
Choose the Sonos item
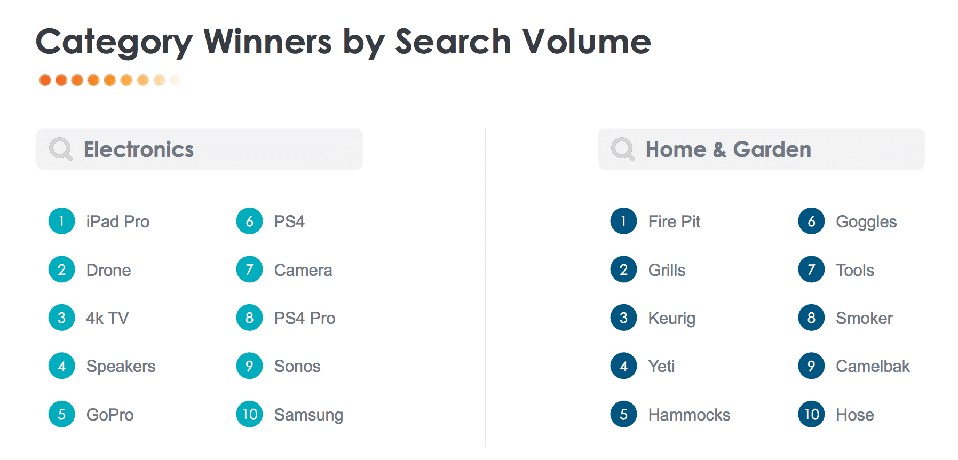297,366
